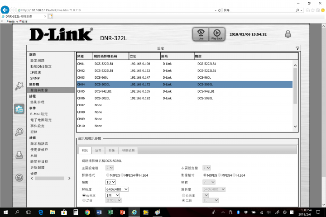
Task: Open 錄影排程 in the sidebar menu
Action: coord(38,102)
